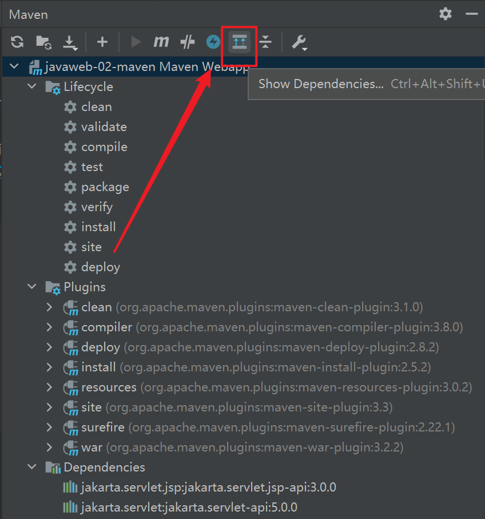Click Lifecycle folder icon

pos(53,88)
